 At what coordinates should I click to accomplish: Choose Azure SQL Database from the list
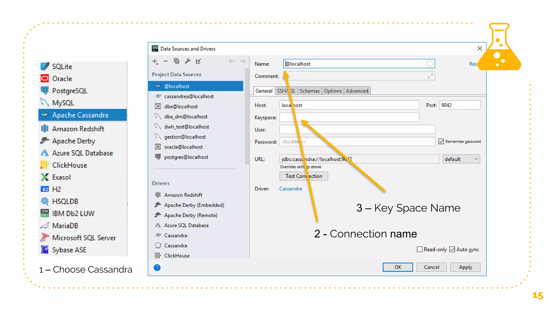click(83, 153)
